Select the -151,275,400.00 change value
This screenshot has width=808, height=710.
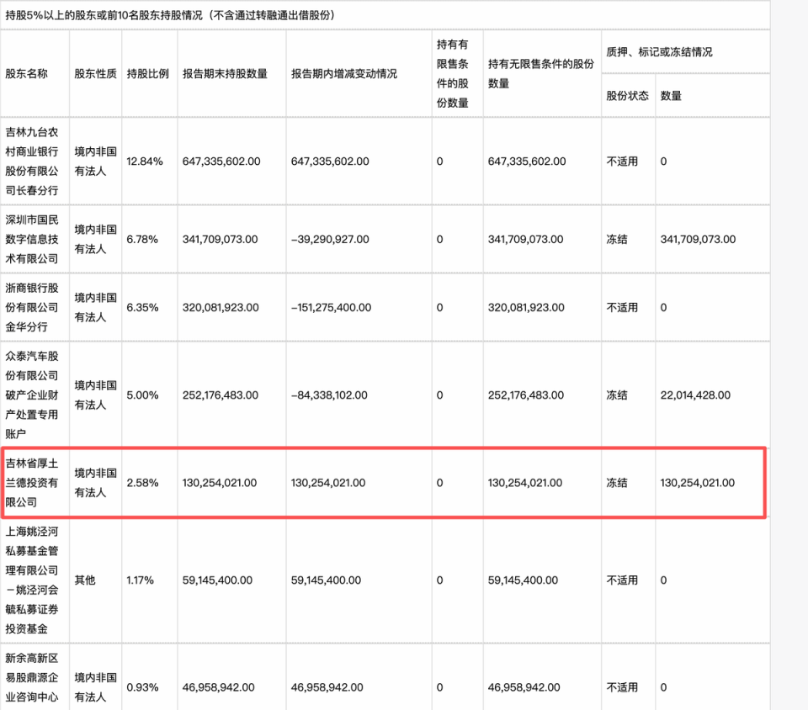tap(331, 307)
